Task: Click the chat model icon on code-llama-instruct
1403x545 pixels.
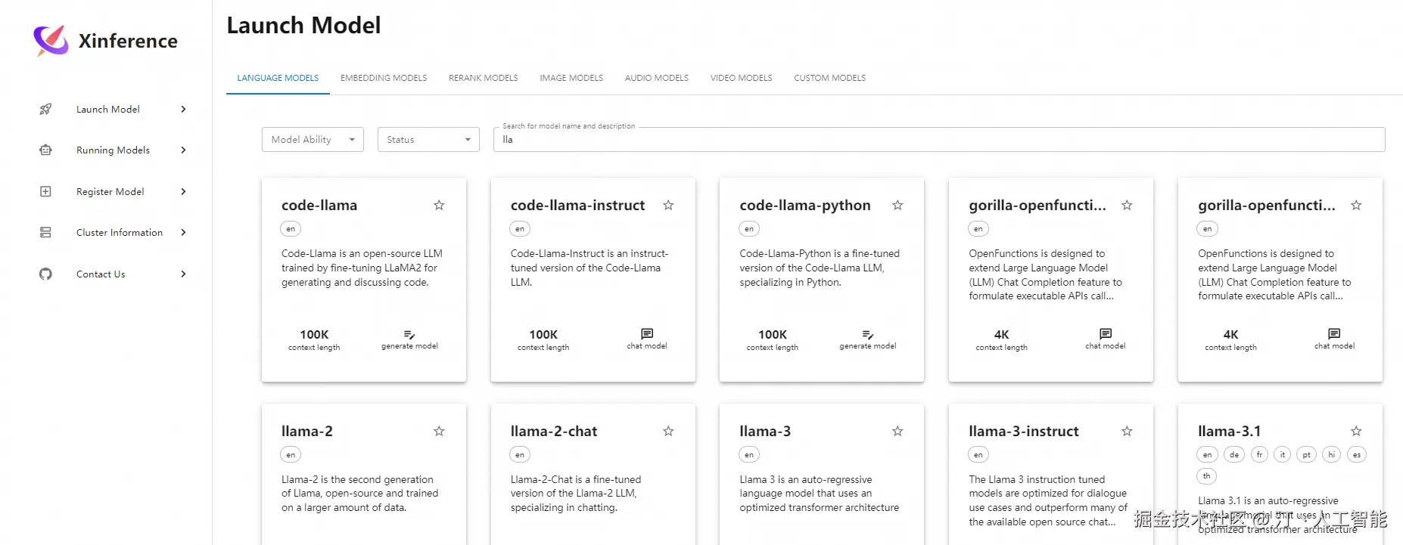Action: point(647,333)
